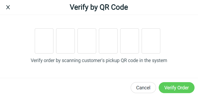Focus the first code digit box
Screen dimensions: 198x99
44,41
